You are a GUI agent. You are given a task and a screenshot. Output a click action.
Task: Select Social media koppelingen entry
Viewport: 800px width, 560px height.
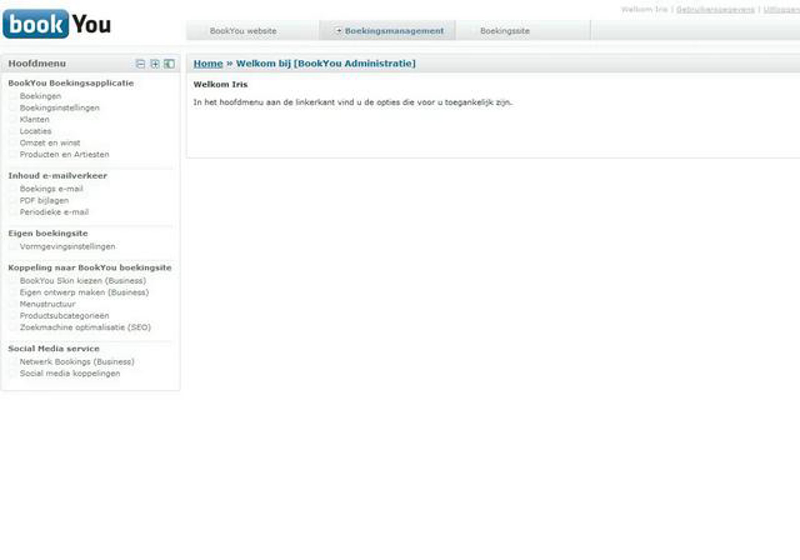70,373
